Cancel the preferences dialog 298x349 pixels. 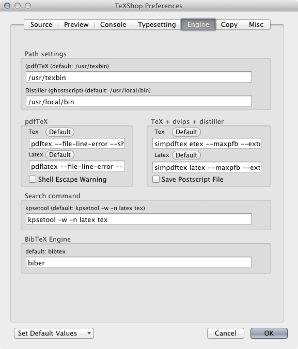[x=225, y=333]
